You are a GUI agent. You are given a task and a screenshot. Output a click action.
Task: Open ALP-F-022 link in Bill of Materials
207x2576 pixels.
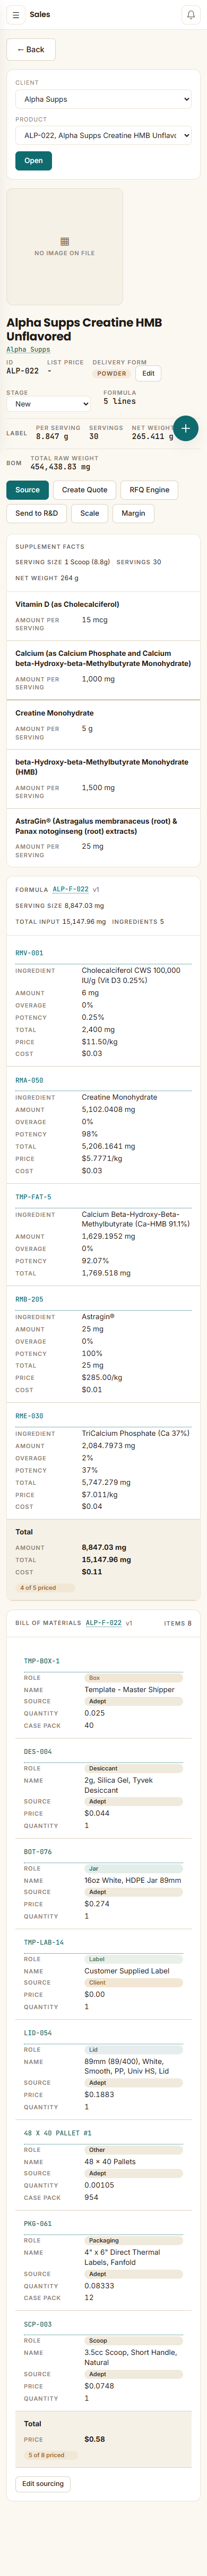pos(103,1623)
